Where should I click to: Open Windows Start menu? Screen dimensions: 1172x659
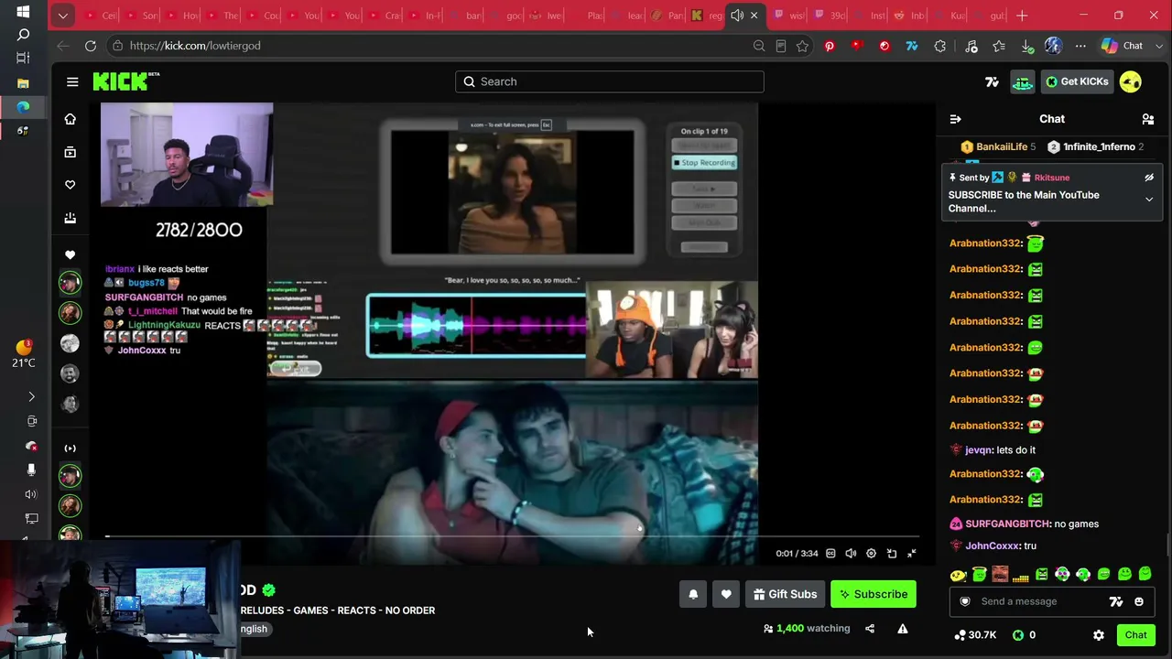(x=23, y=12)
